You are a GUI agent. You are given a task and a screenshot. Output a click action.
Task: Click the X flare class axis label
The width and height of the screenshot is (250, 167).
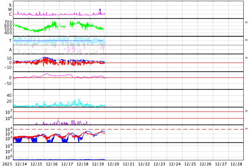coord(10,6)
